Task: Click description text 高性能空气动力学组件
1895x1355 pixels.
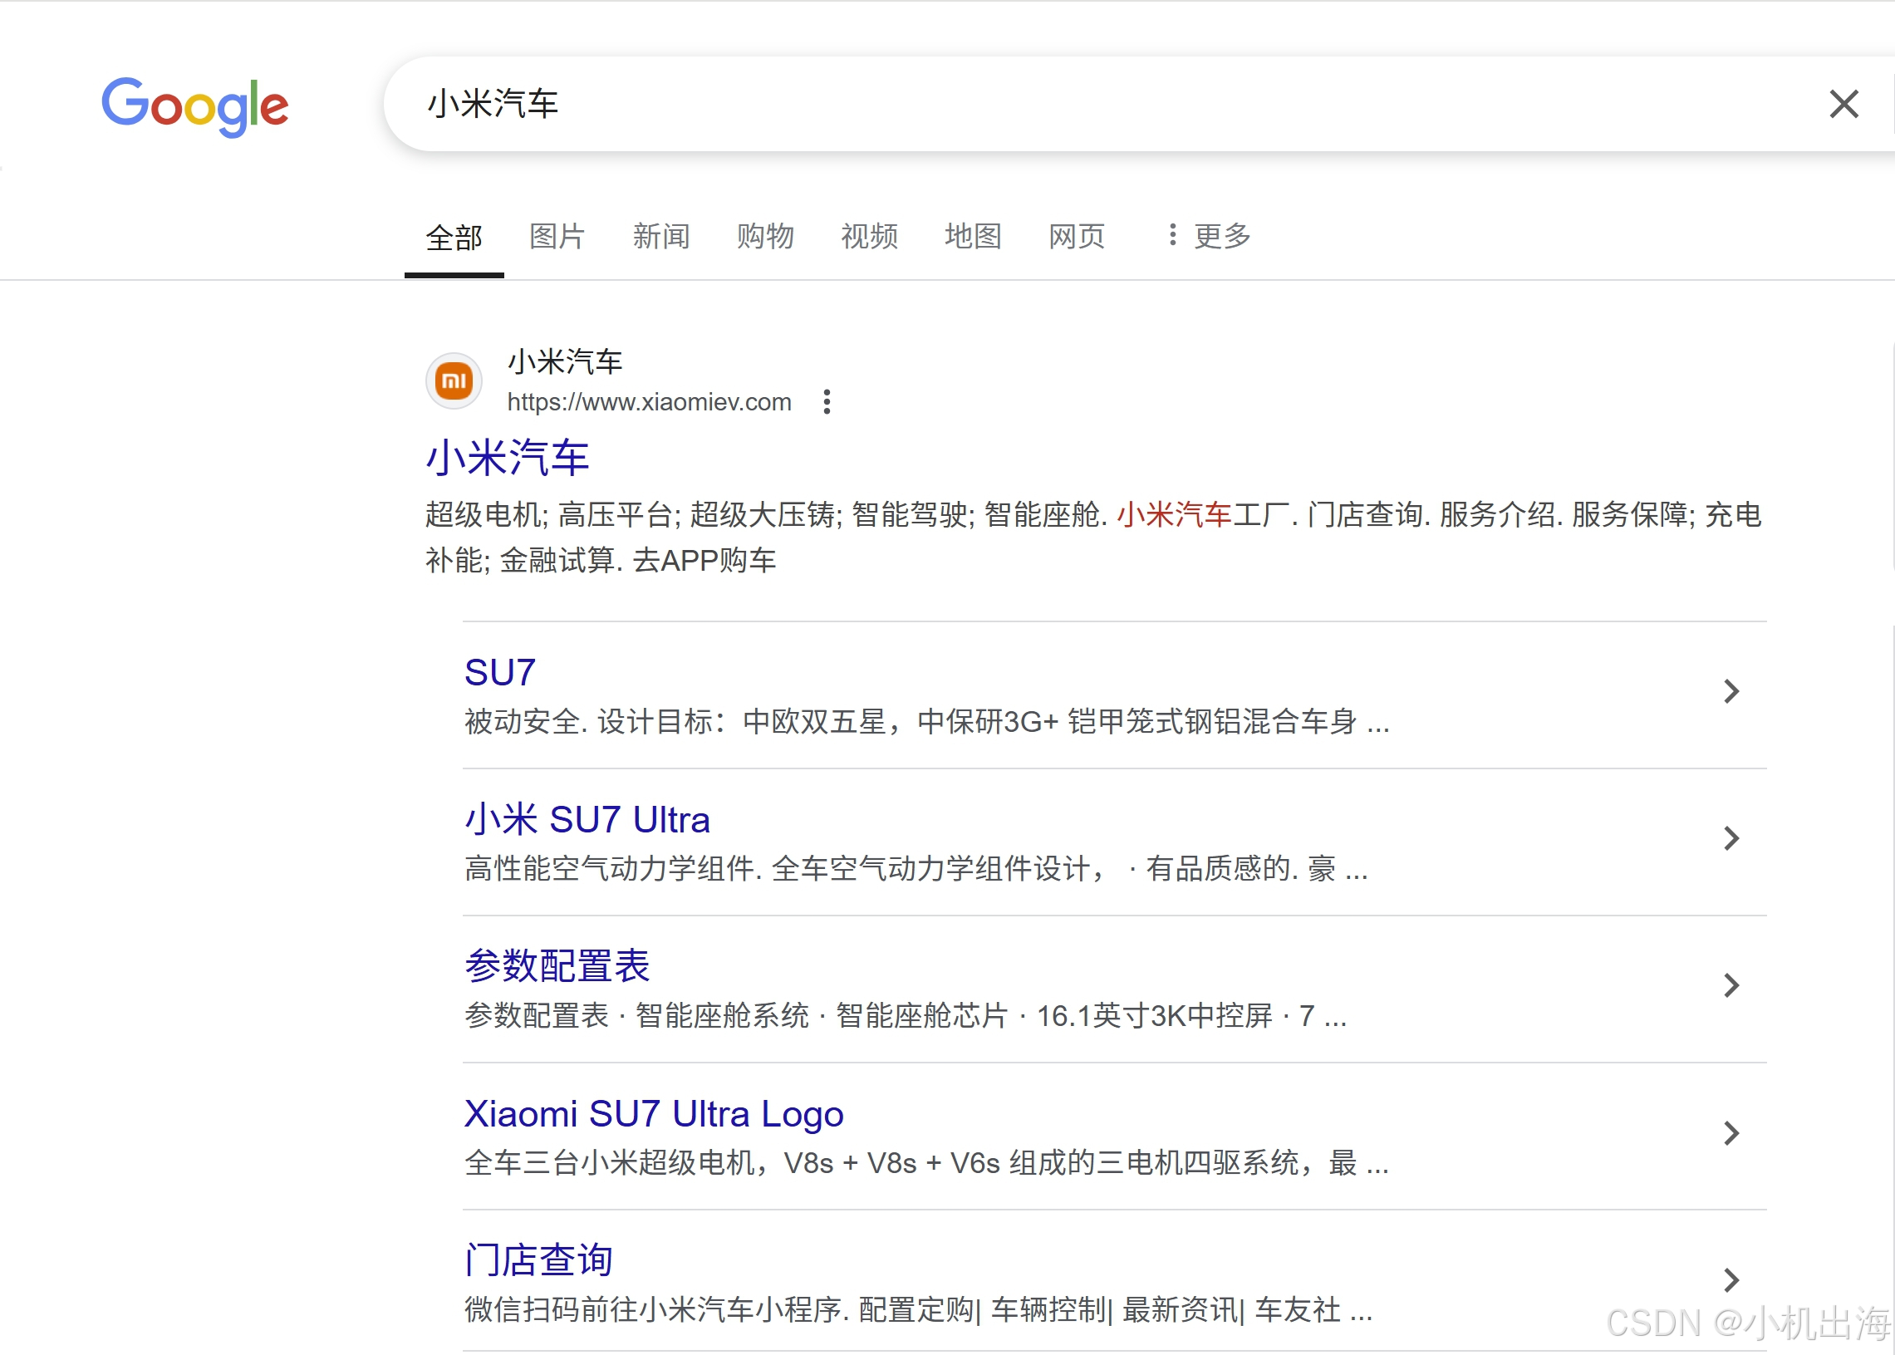Action: 916,868
